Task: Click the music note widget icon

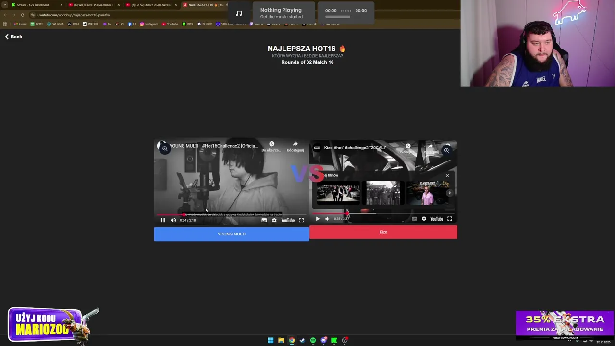Action: pos(239,13)
